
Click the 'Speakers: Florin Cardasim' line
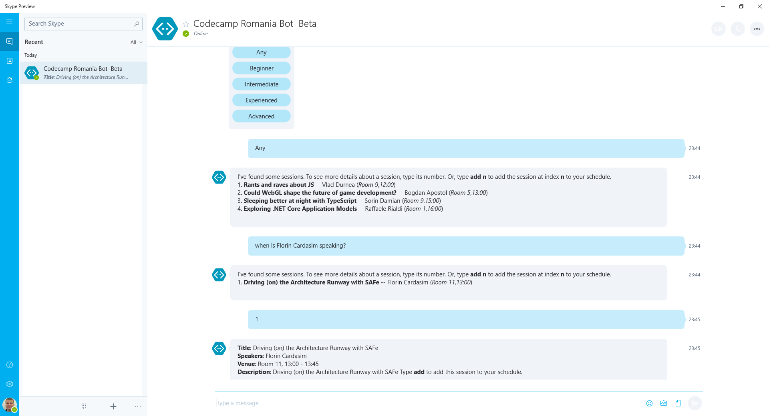(272, 356)
